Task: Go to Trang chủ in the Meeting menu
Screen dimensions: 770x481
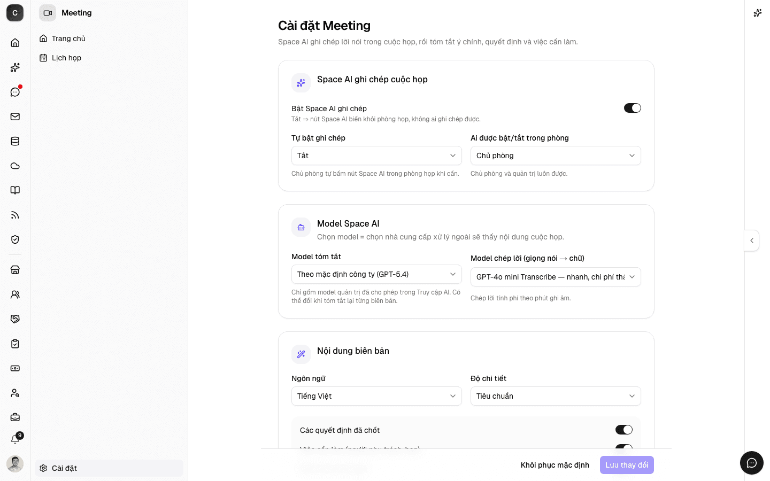Action: point(109,38)
